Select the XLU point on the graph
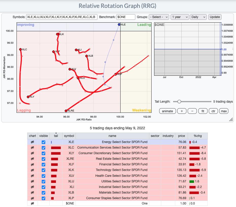Image resolution: width=236 pixels, height=207 pixels. click(x=78, y=78)
